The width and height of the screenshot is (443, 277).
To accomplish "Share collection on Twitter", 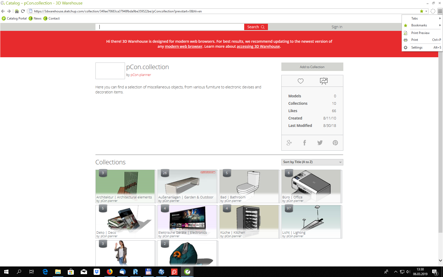I will coord(320,143).
